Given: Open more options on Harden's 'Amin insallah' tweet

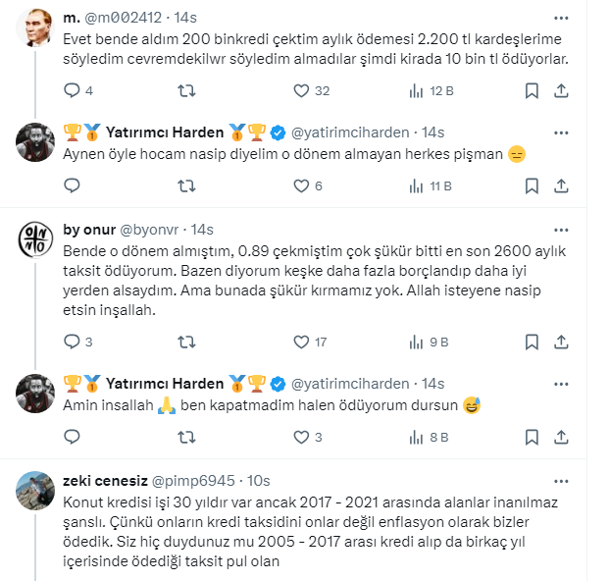Looking at the screenshot, I should pos(560,383).
